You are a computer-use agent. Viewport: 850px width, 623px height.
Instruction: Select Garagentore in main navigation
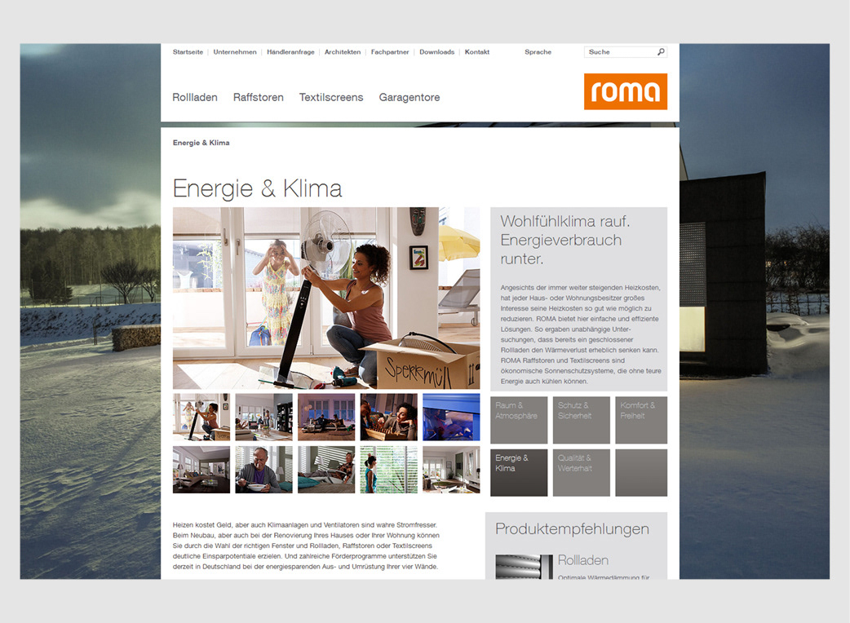(410, 98)
